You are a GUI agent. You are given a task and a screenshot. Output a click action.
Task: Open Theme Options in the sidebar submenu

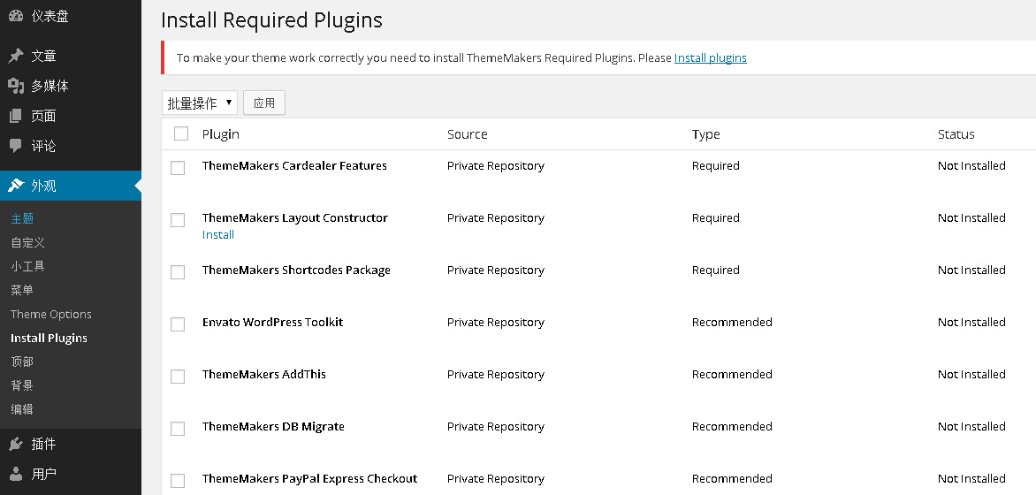click(51, 314)
